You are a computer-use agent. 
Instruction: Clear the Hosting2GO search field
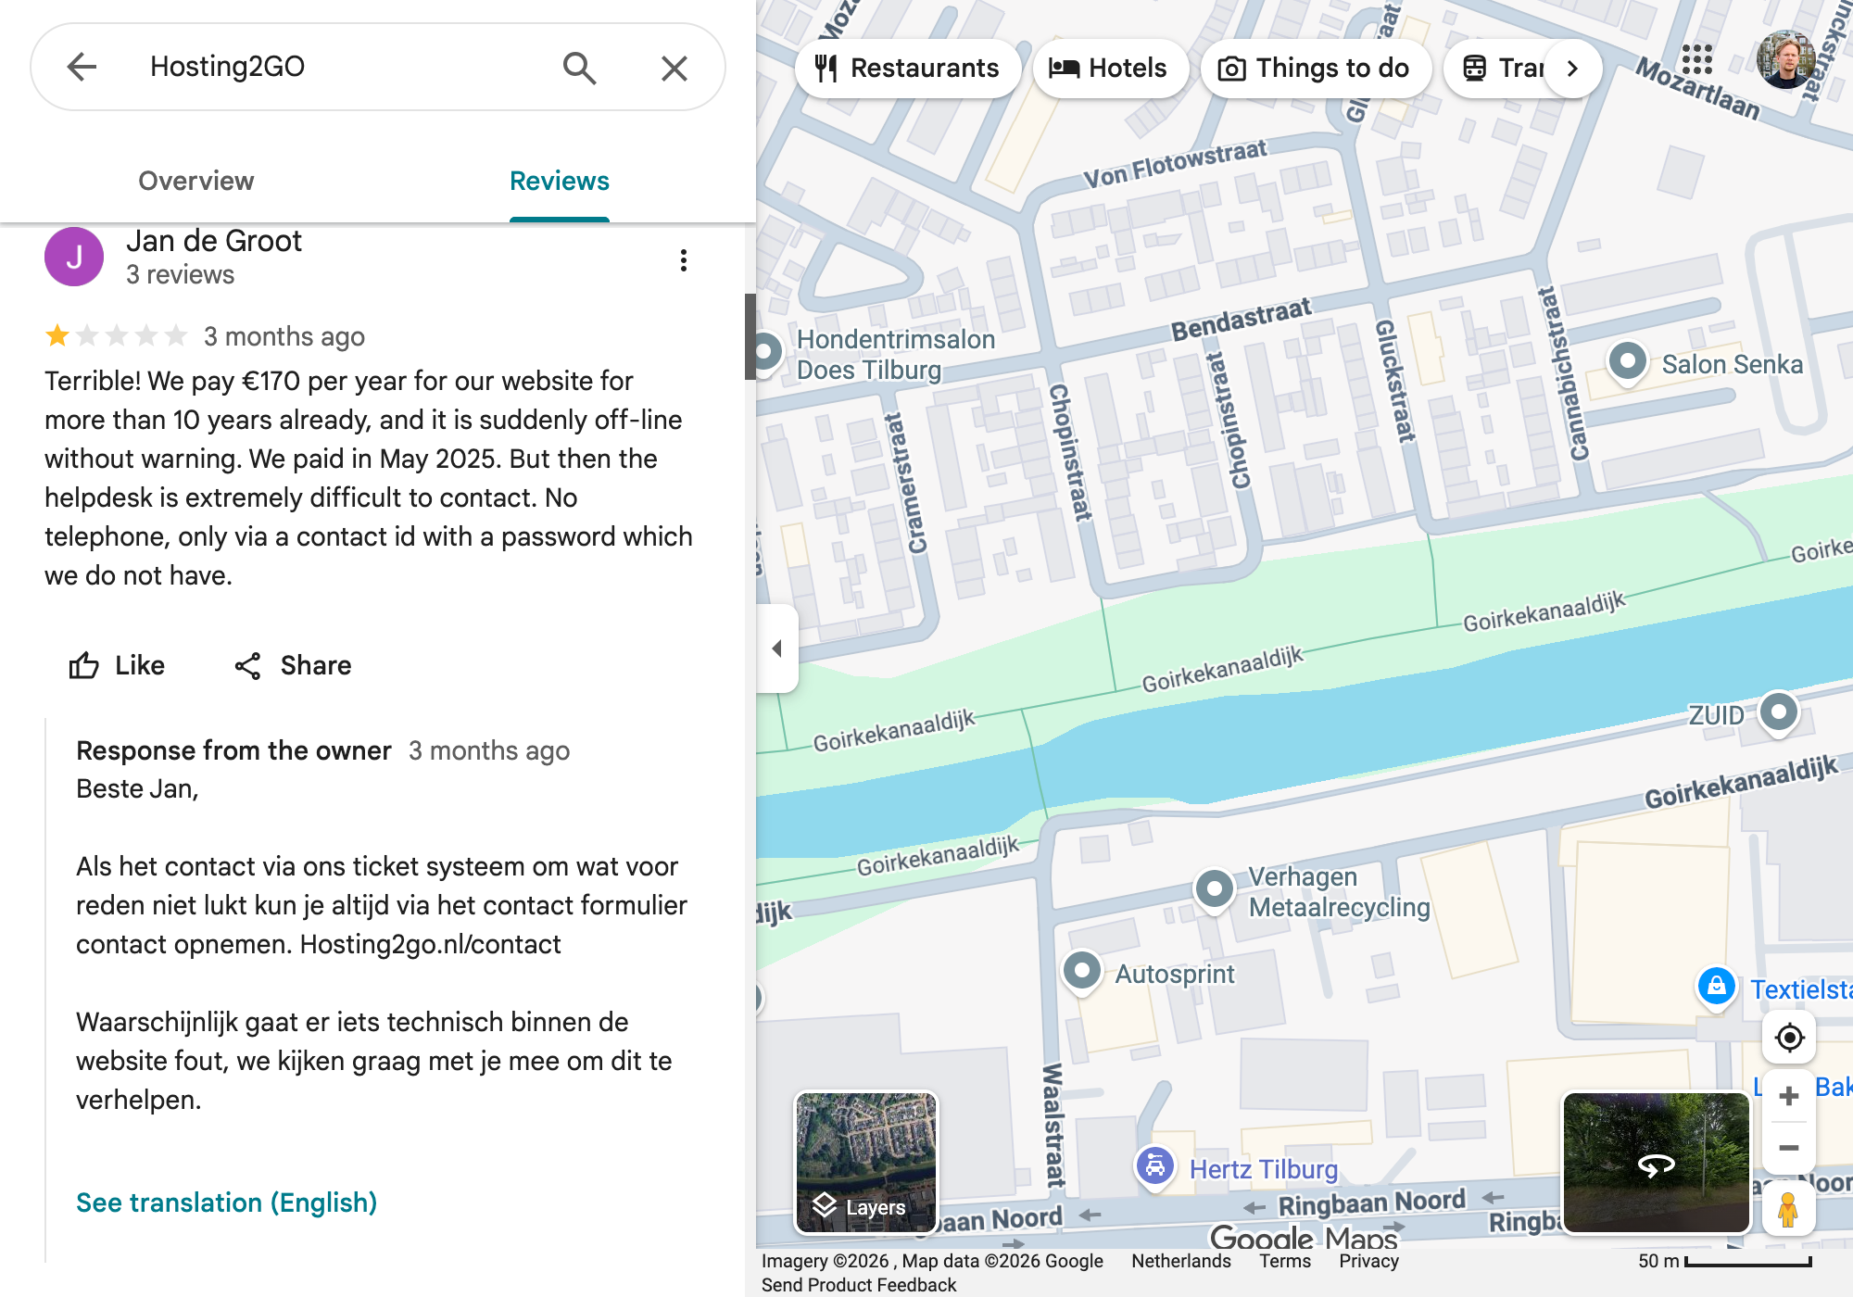tap(674, 68)
